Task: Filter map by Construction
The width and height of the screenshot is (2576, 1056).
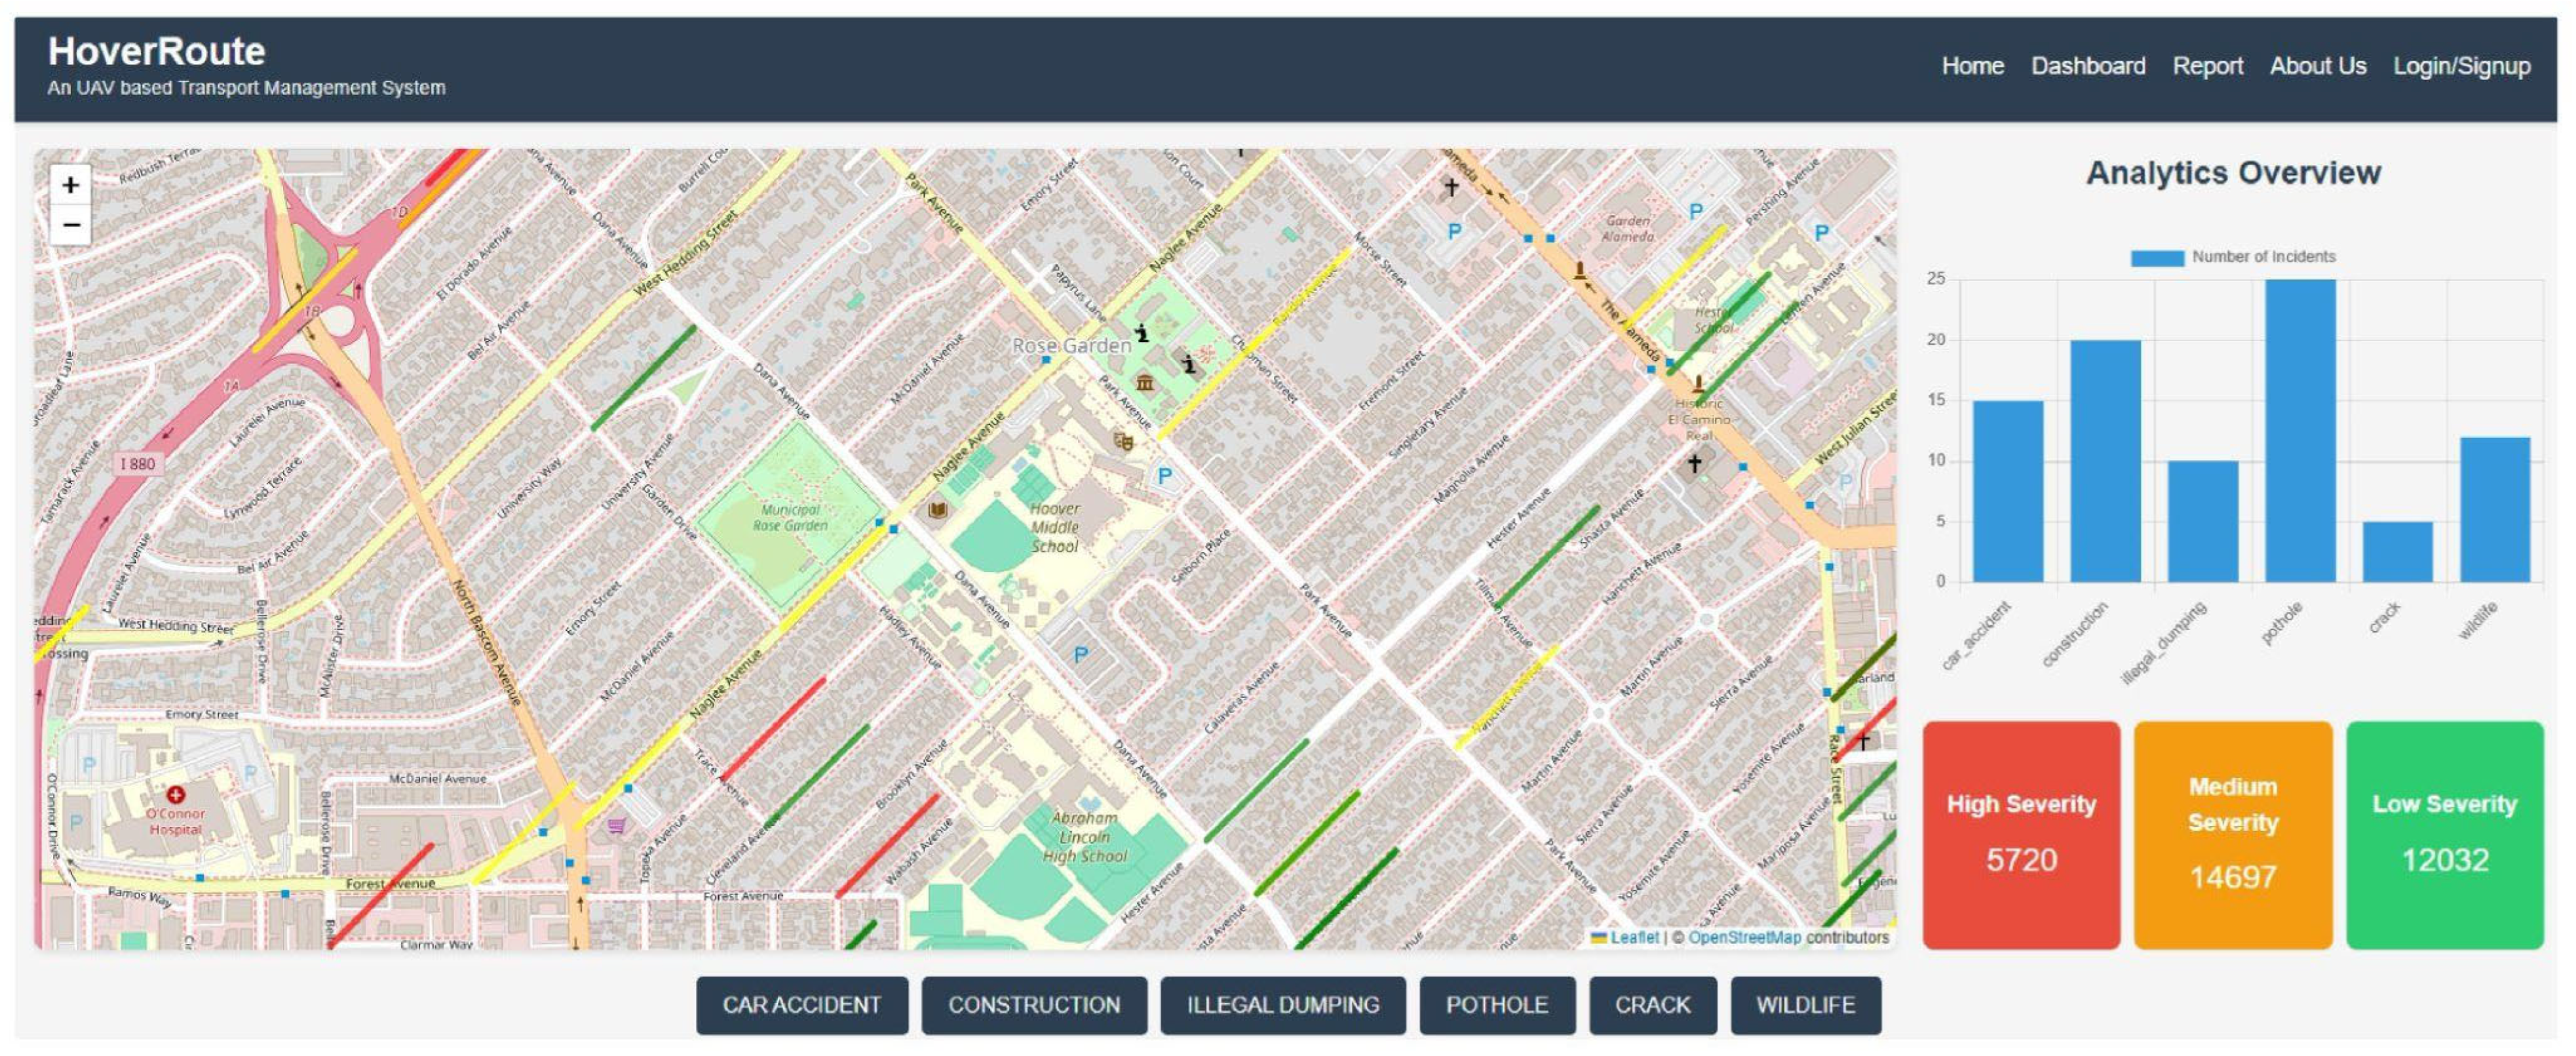Action: (1033, 1005)
